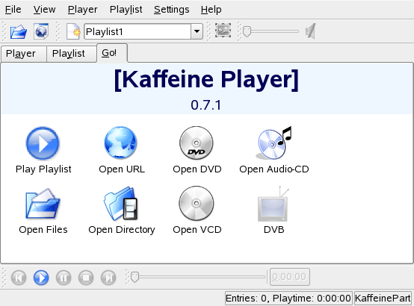The height and width of the screenshot is (306, 414).
Task: Click the Kaffeine Player title heading
Action: tap(207, 79)
